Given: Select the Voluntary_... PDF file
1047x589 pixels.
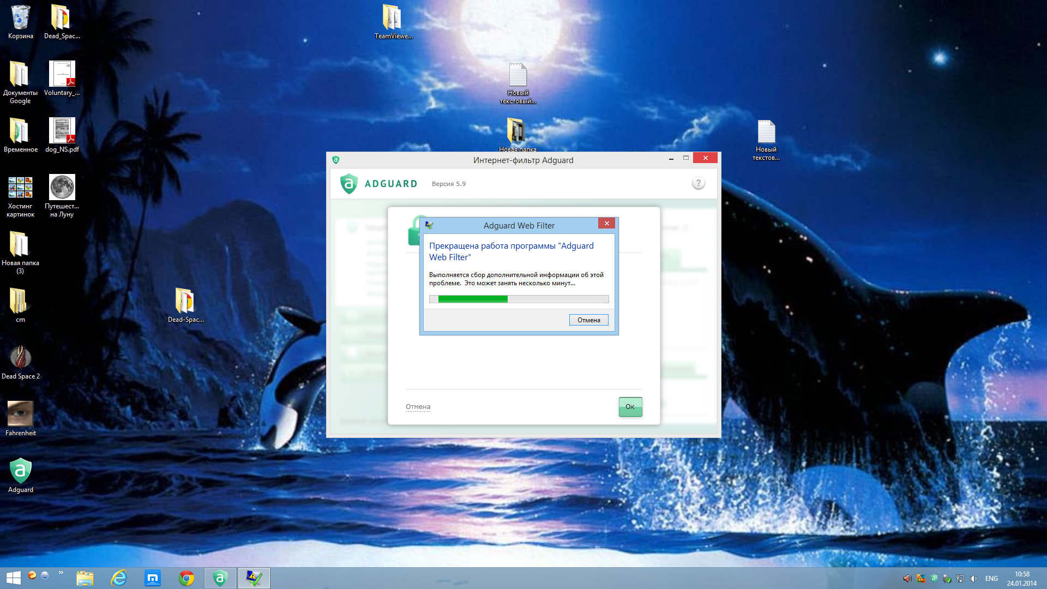Looking at the screenshot, I should click(x=62, y=79).
